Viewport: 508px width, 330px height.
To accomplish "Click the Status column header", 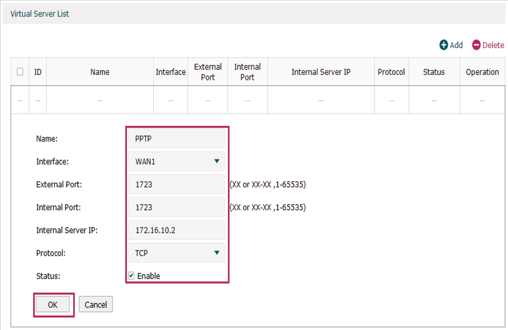I will click(434, 72).
